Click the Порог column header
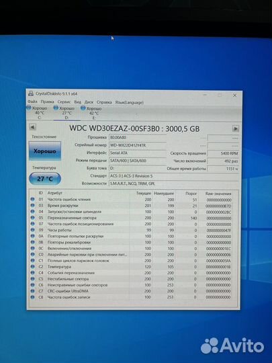 (191, 194)
